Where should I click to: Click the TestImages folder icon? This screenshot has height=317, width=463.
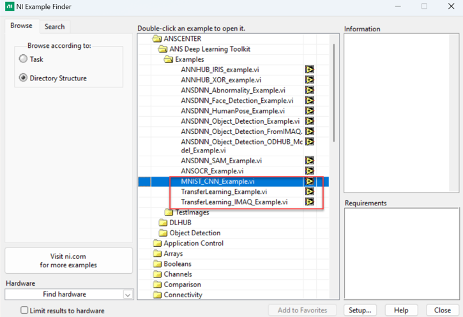tap(169, 212)
